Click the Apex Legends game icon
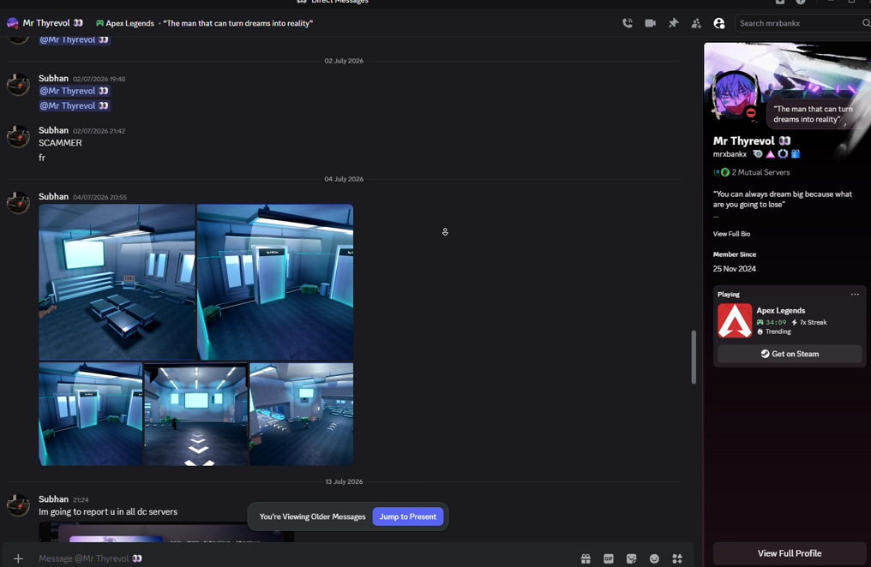Viewport: 871px width, 567px height. pyautogui.click(x=735, y=320)
